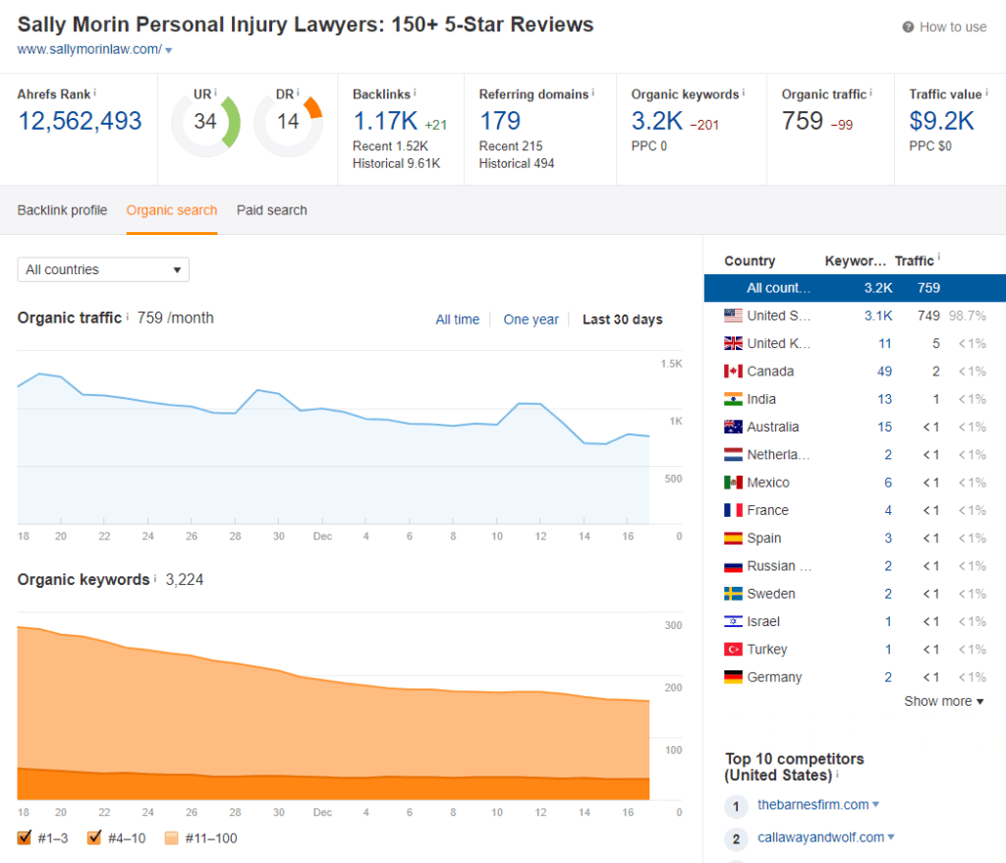The image size is (1006, 863).
Task: Open the All countries dropdown
Action: [103, 269]
